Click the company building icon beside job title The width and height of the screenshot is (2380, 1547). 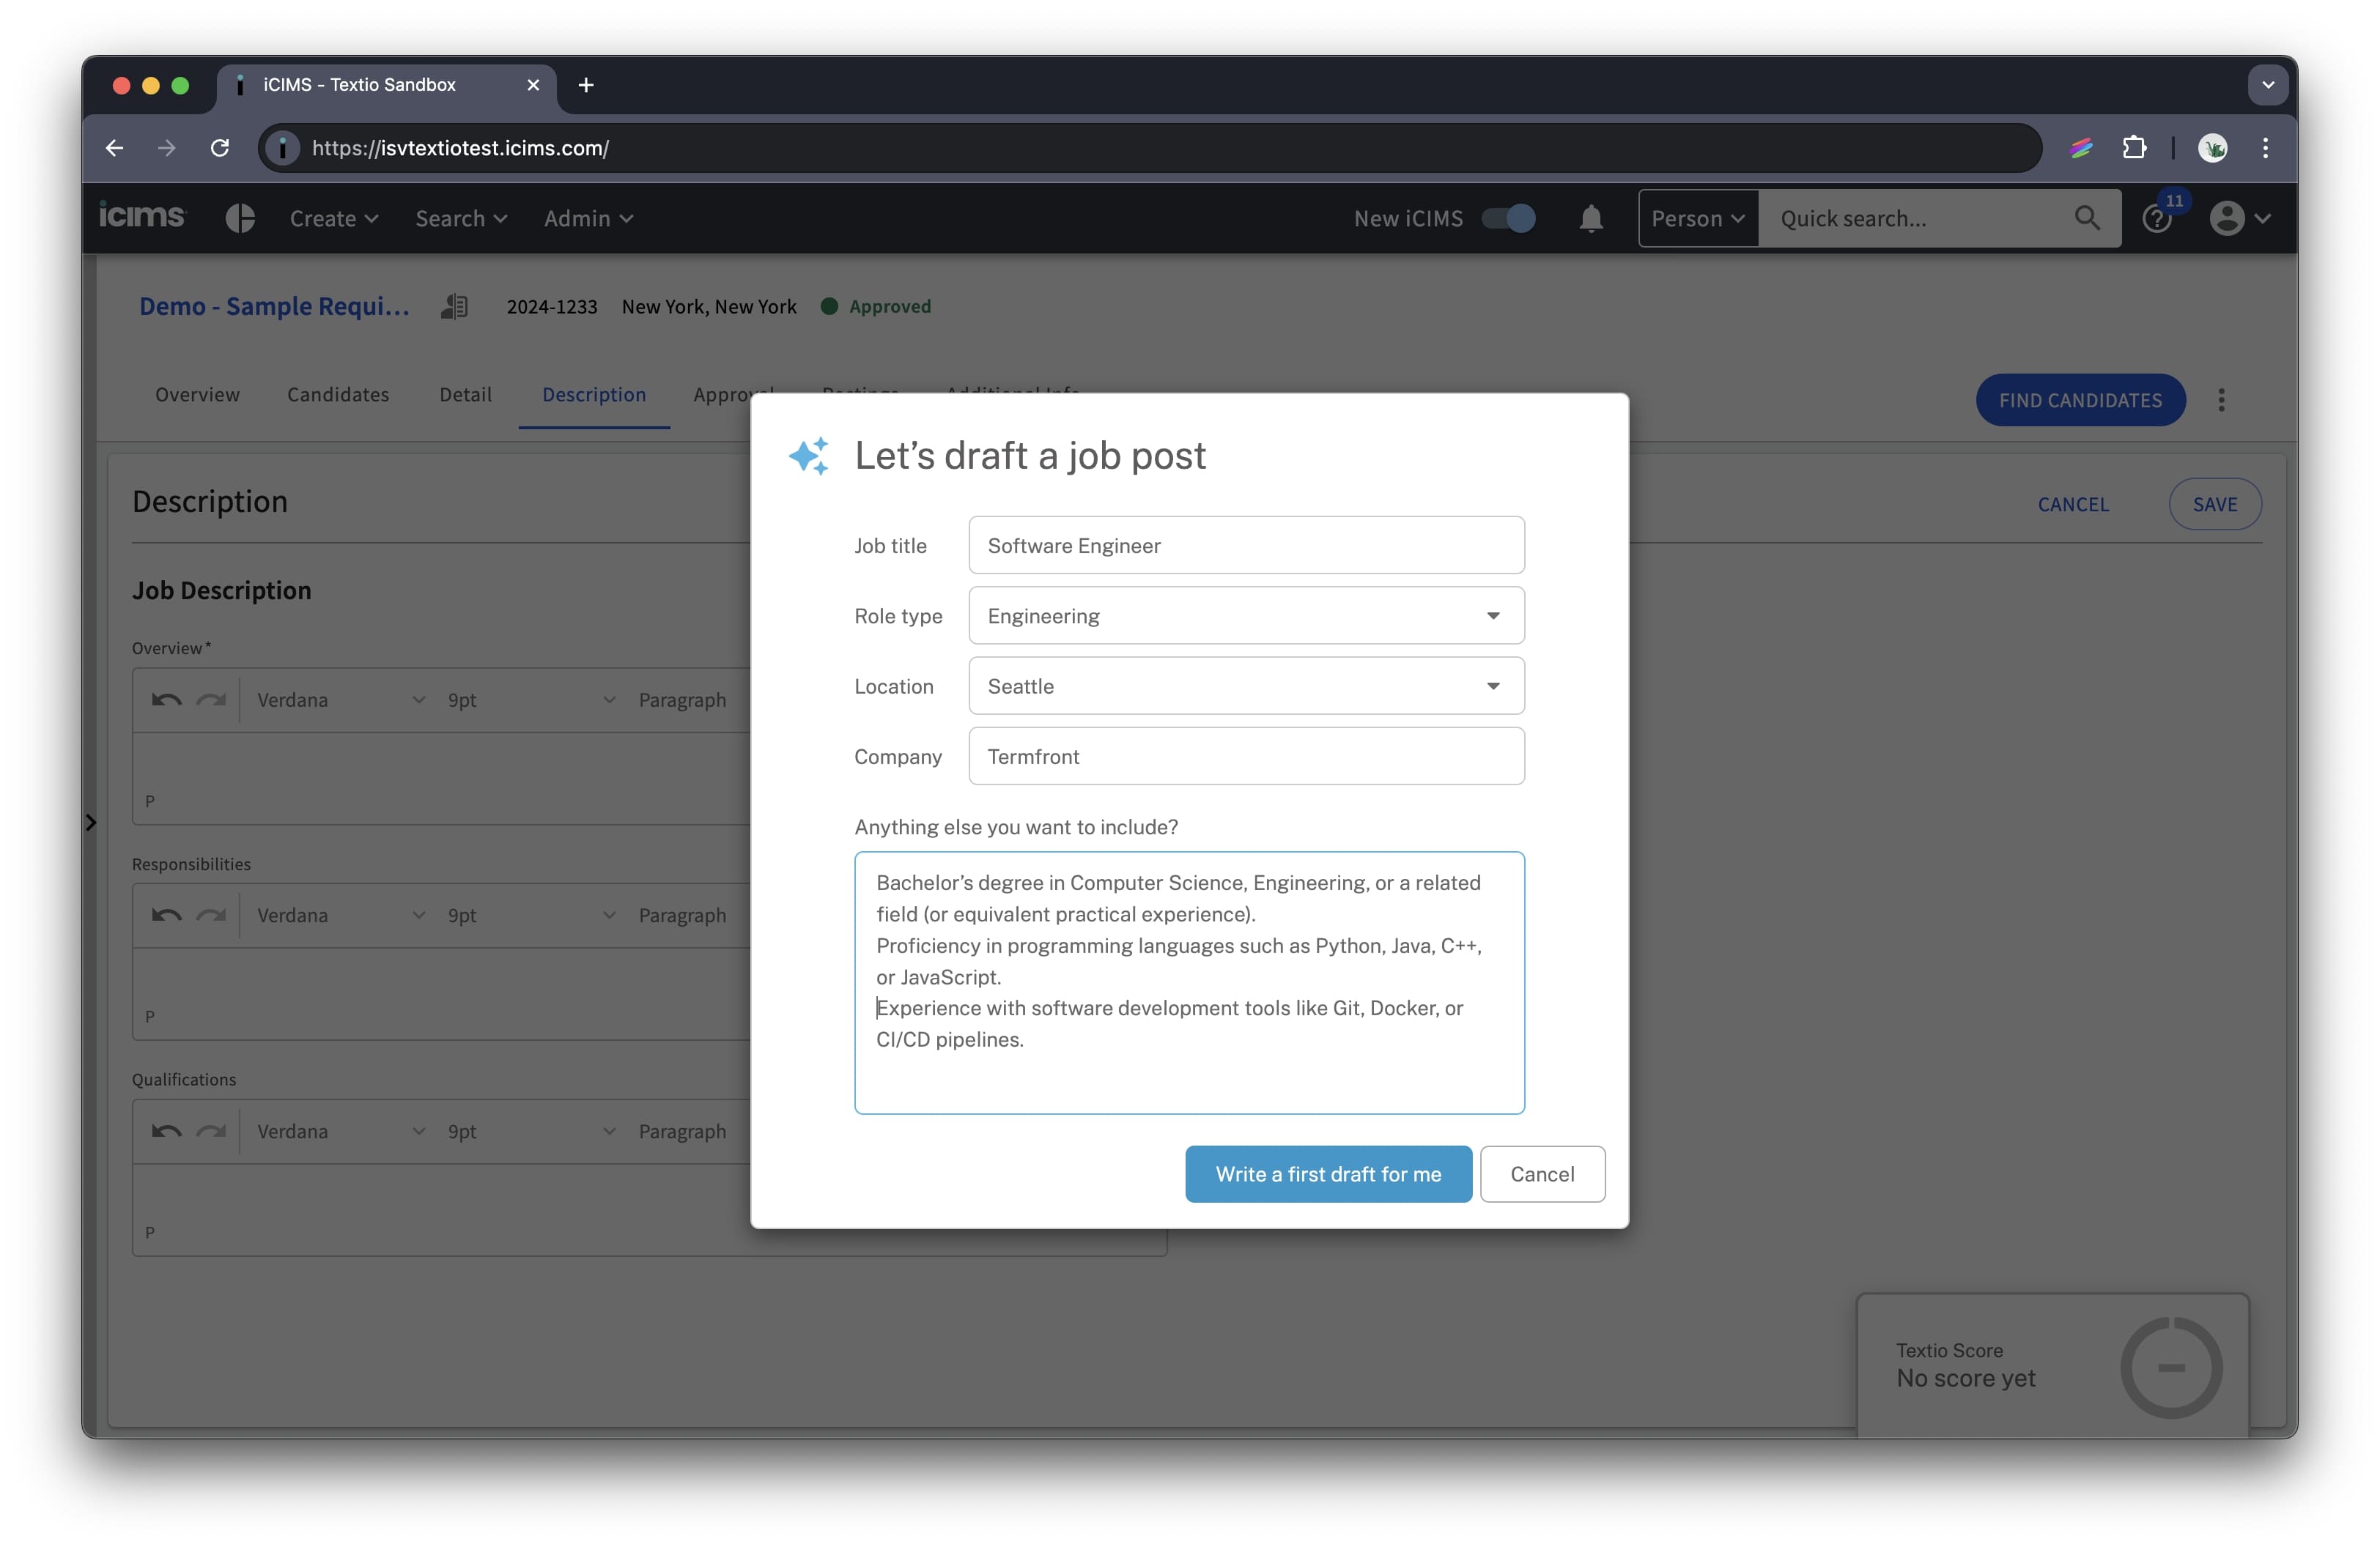click(455, 305)
